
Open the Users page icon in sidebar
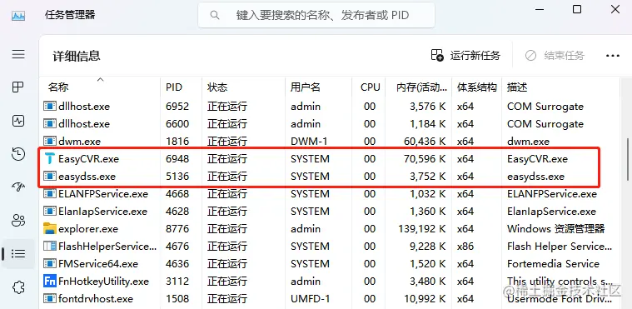18,220
